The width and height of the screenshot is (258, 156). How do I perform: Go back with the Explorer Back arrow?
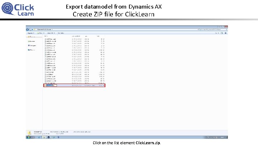coord(28,30)
